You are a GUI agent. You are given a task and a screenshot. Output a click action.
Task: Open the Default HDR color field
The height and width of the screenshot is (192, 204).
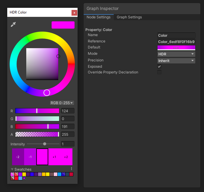click(176, 48)
